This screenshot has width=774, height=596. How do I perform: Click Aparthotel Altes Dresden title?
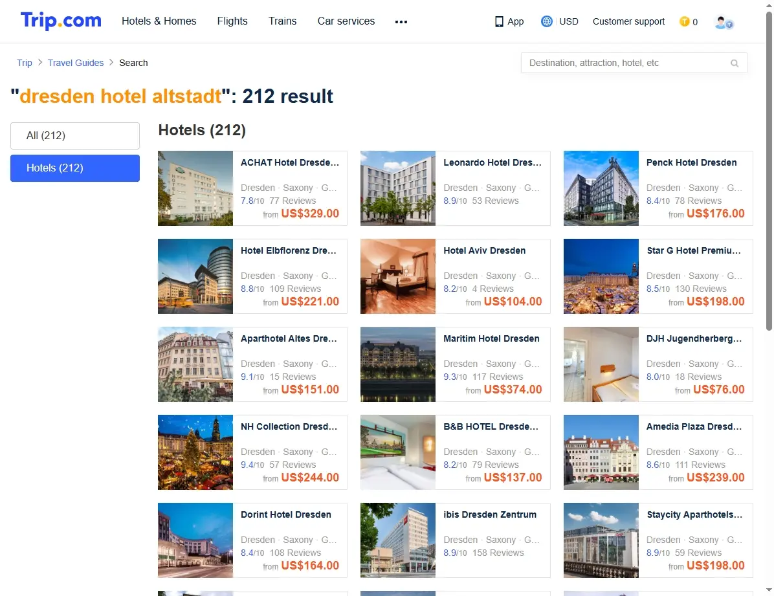(289, 338)
